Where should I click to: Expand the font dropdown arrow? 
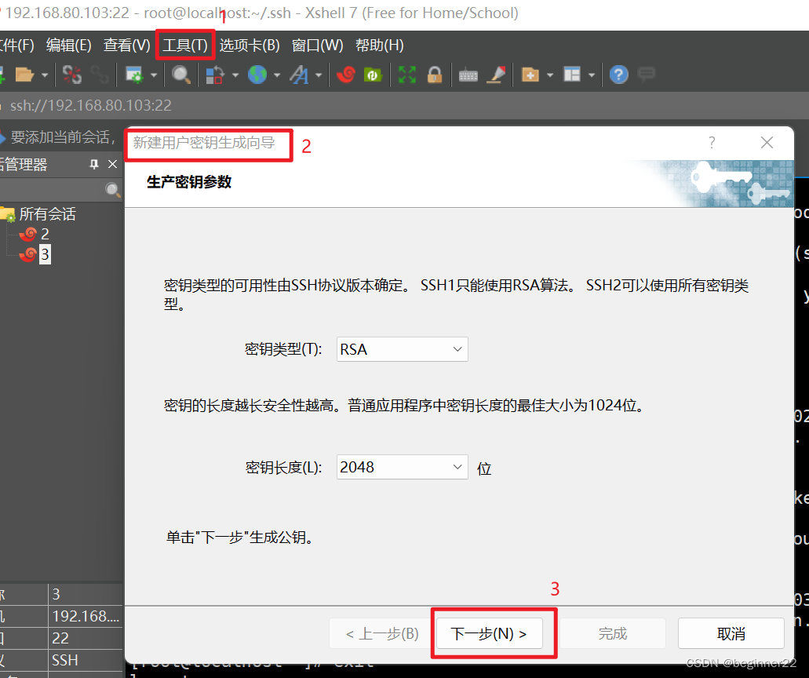click(319, 75)
